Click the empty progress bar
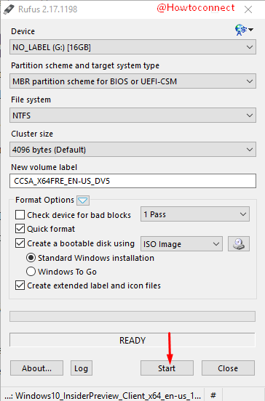Screen dimensions: 265x401 tap(132, 316)
